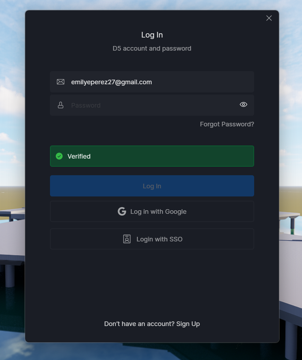Viewport: 302px width, 360px height.
Task: Click the blue Log In button
Action: 152,186
